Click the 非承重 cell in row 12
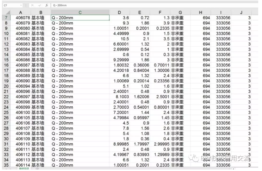This screenshot has height=171, width=262. click(x=180, y=44)
